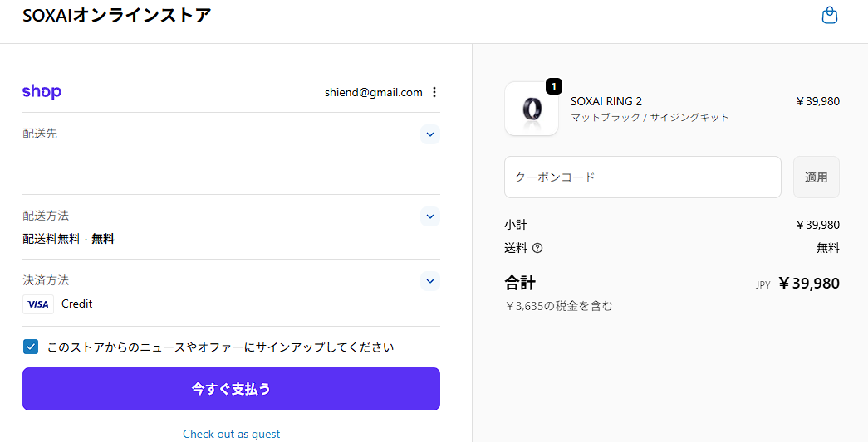Click the shipping help question mark icon

point(537,248)
